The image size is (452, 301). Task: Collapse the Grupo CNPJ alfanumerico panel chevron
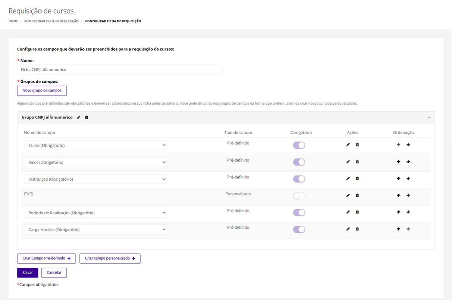click(x=429, y=117)
